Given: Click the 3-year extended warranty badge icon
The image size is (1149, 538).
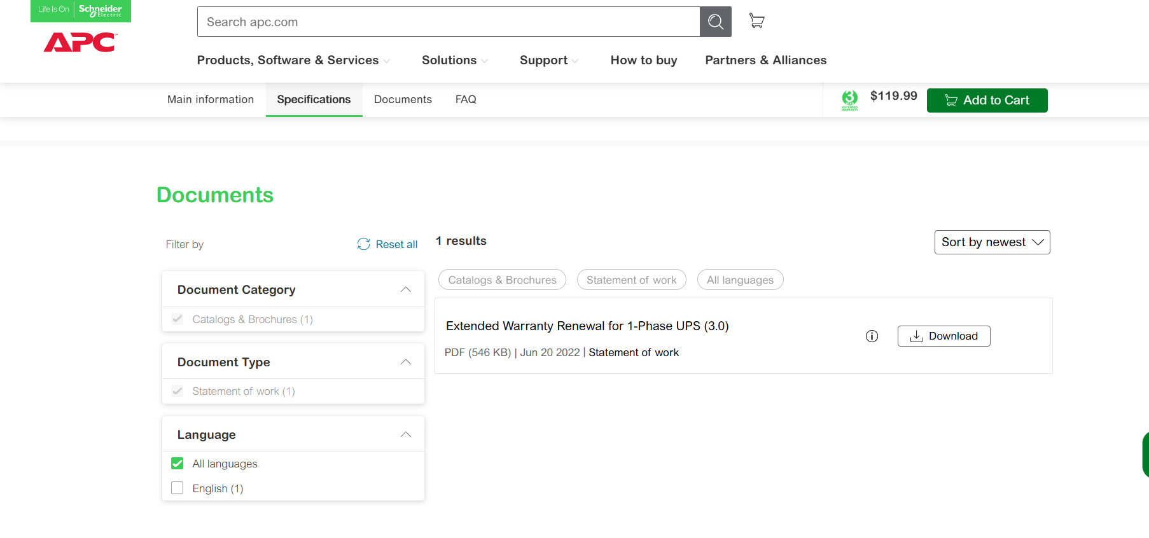Looking at the screenshot, I should click(850, 100).
